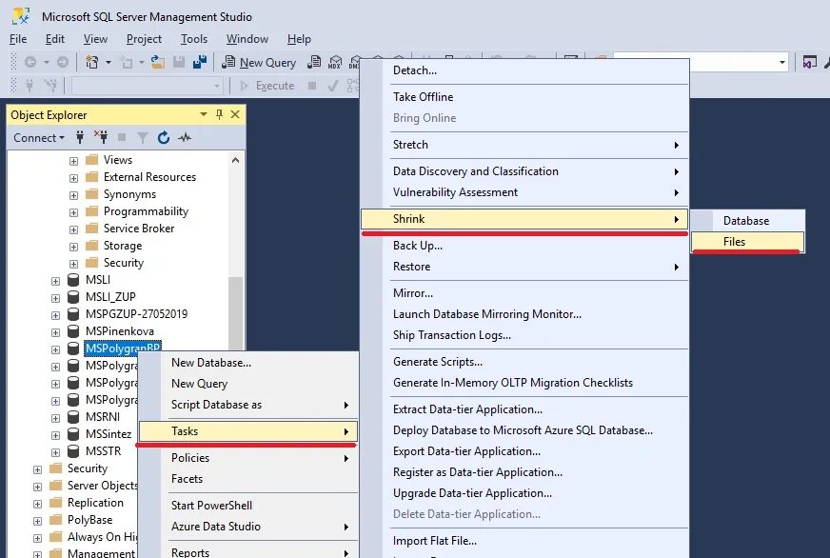The width and height of the screenshot is (830, 558).
Task: Choose Database in the Shrink submenu
Action: (747, 220)
